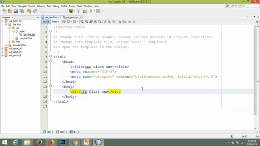Image resolution: width=260 pixels, height=146 pixels.
Task: Open the File menu
Action: (x=2, y=6)
